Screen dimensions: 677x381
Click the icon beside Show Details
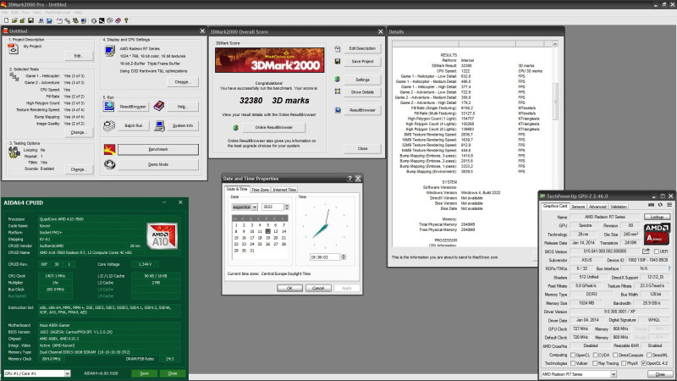(338, 91)
